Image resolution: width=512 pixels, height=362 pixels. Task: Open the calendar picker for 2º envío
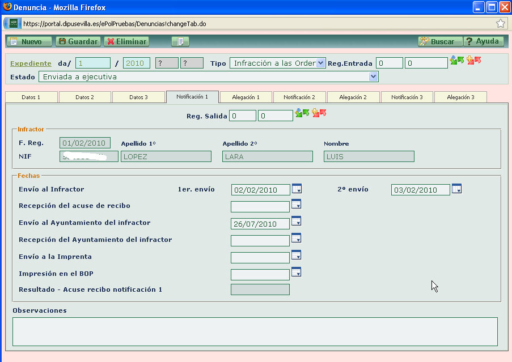[x=457, y=189]
